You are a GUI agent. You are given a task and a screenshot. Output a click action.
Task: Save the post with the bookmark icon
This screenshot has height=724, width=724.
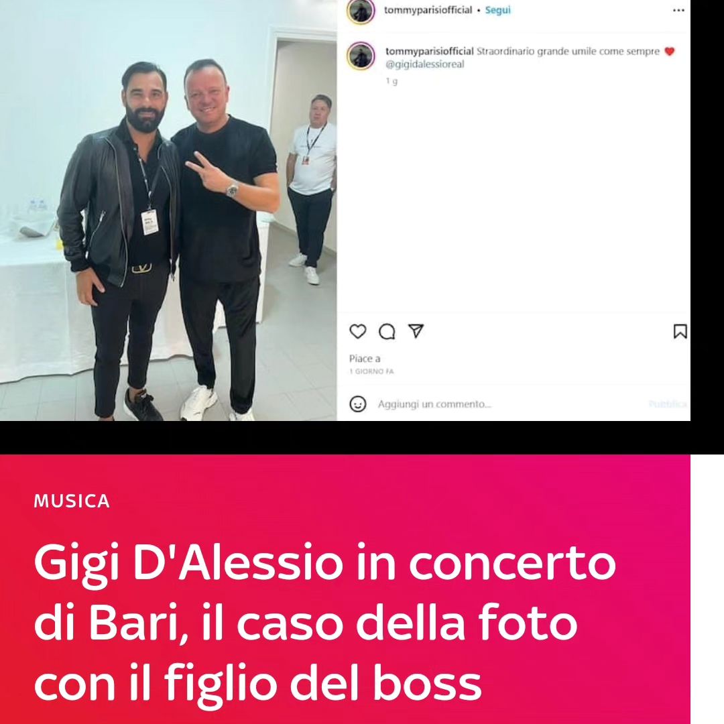click(x=680, y=331)
